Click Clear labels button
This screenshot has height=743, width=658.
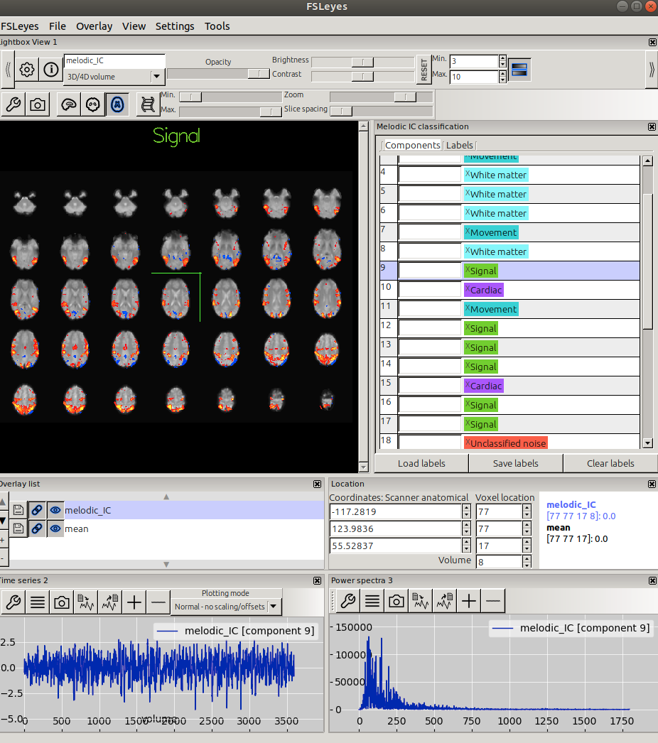(610, 463)
